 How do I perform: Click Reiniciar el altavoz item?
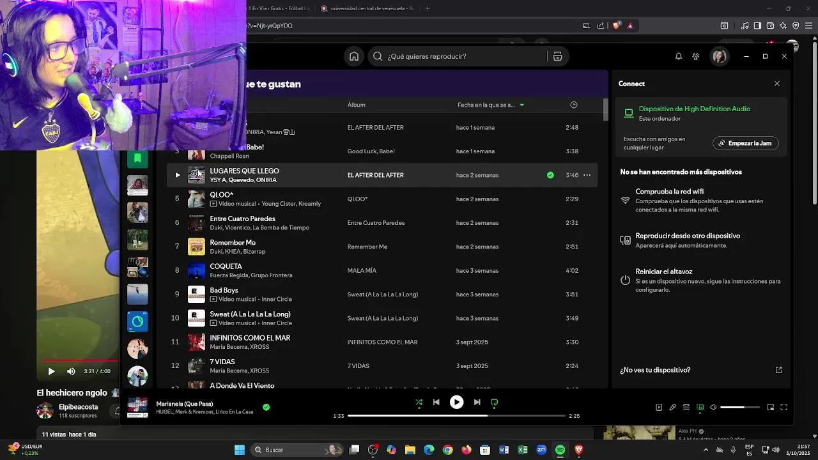(701, 280)
